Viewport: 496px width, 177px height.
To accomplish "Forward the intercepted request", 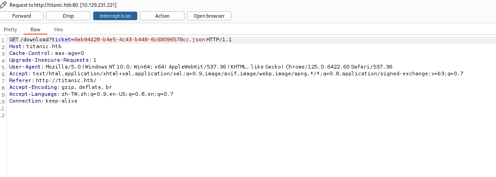I will click(x=22, y=16).
